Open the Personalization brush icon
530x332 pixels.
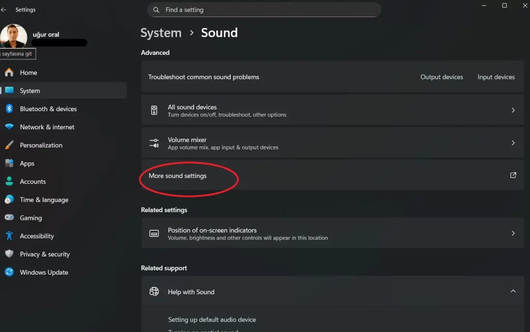pyautogui.click(x=10, y=145)
